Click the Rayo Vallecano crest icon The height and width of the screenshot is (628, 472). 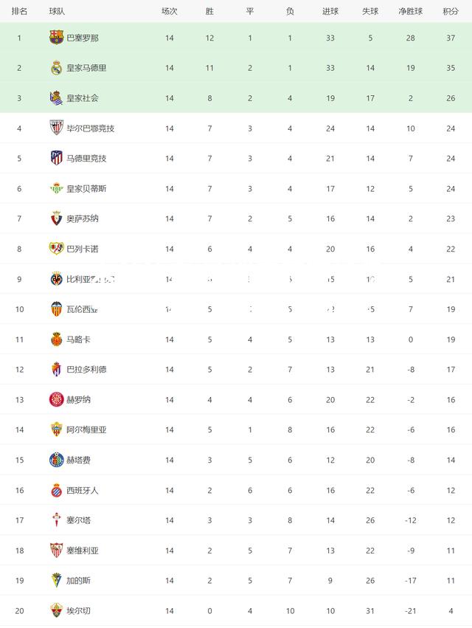tap(57, 248)
